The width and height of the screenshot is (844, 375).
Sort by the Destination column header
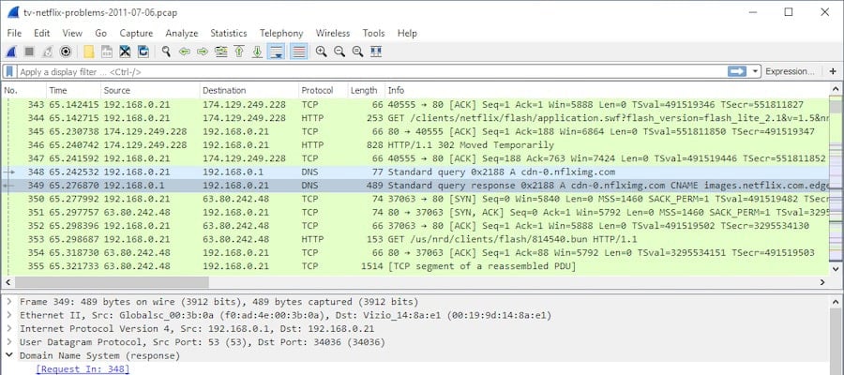click(x=249, y=90)
